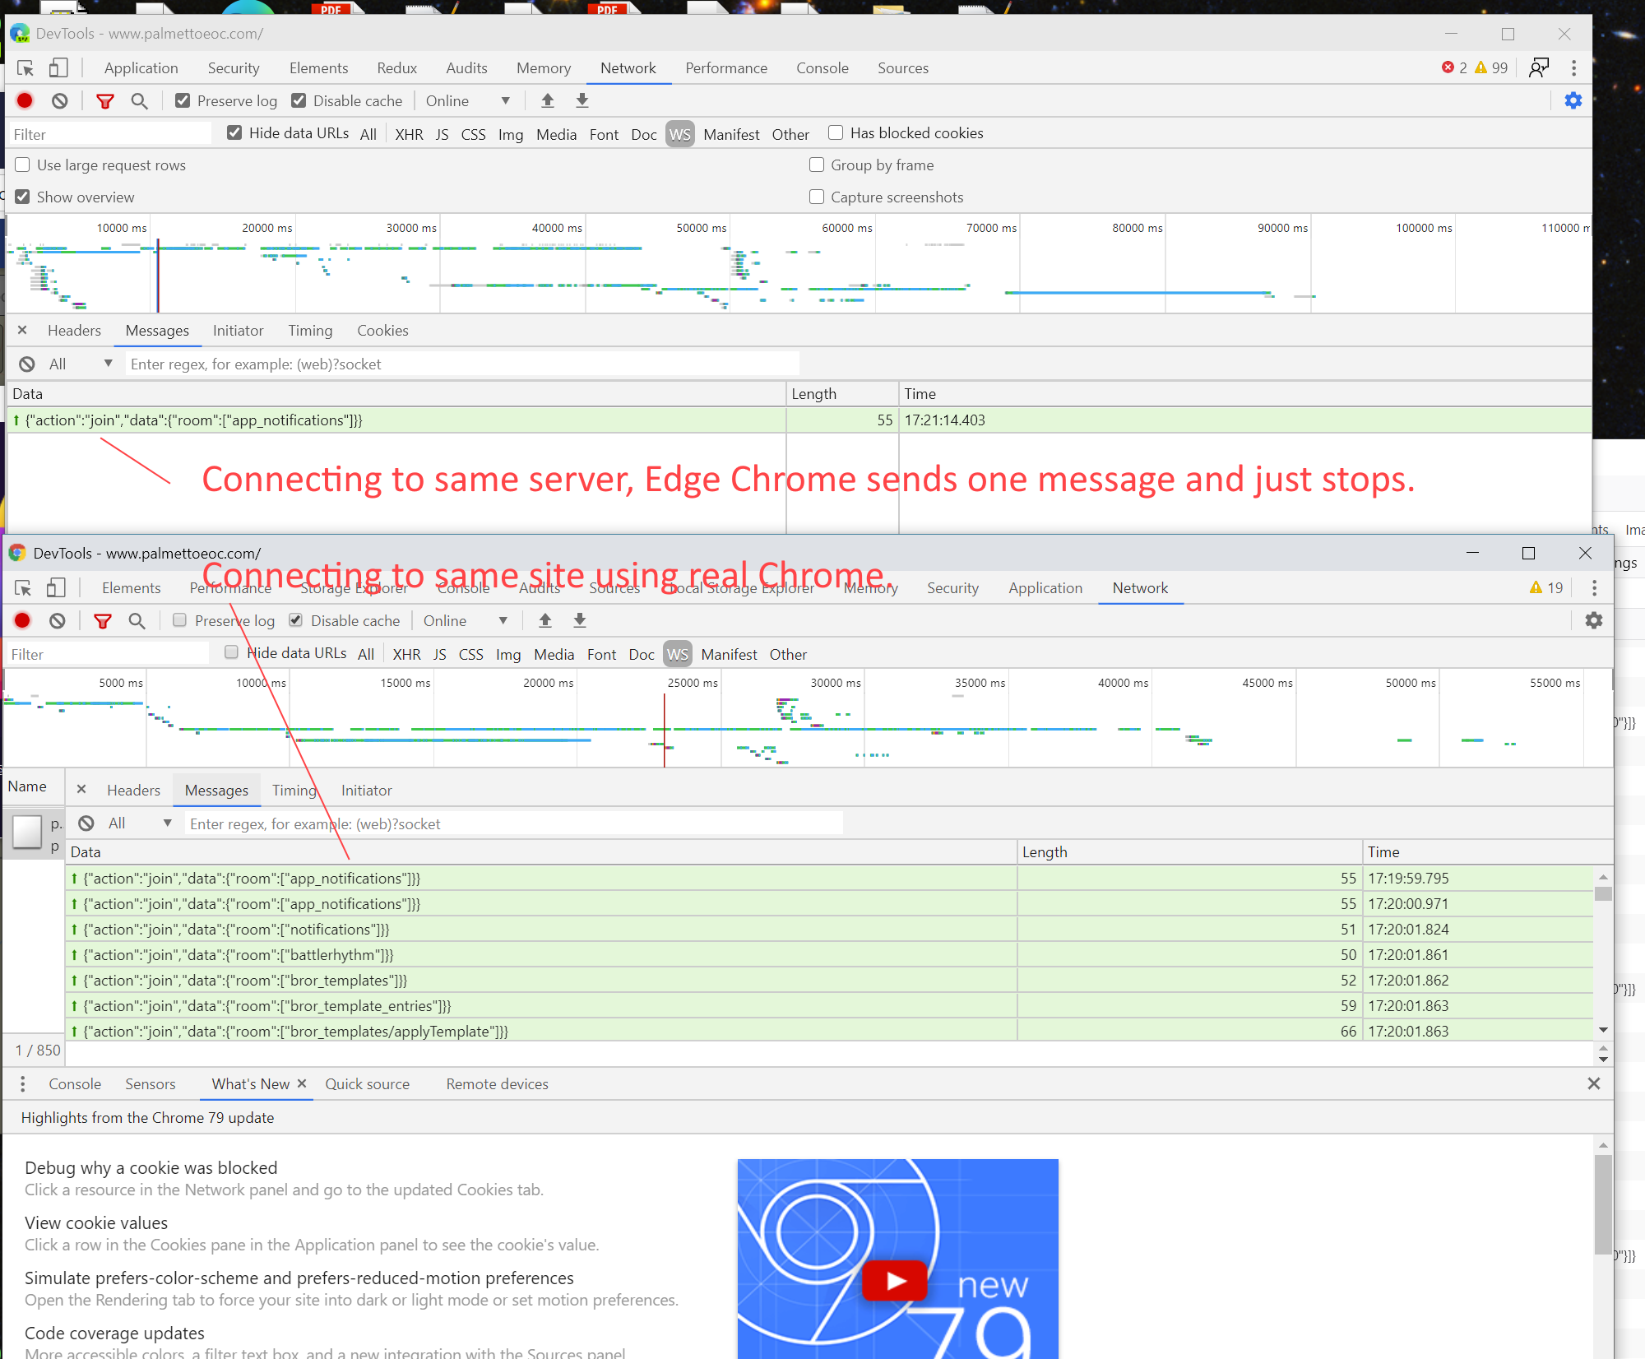The width and height of the screenshot is (1645, 1359).
Task: Open the network search magnifier
Action: click(x=139, y=100)
